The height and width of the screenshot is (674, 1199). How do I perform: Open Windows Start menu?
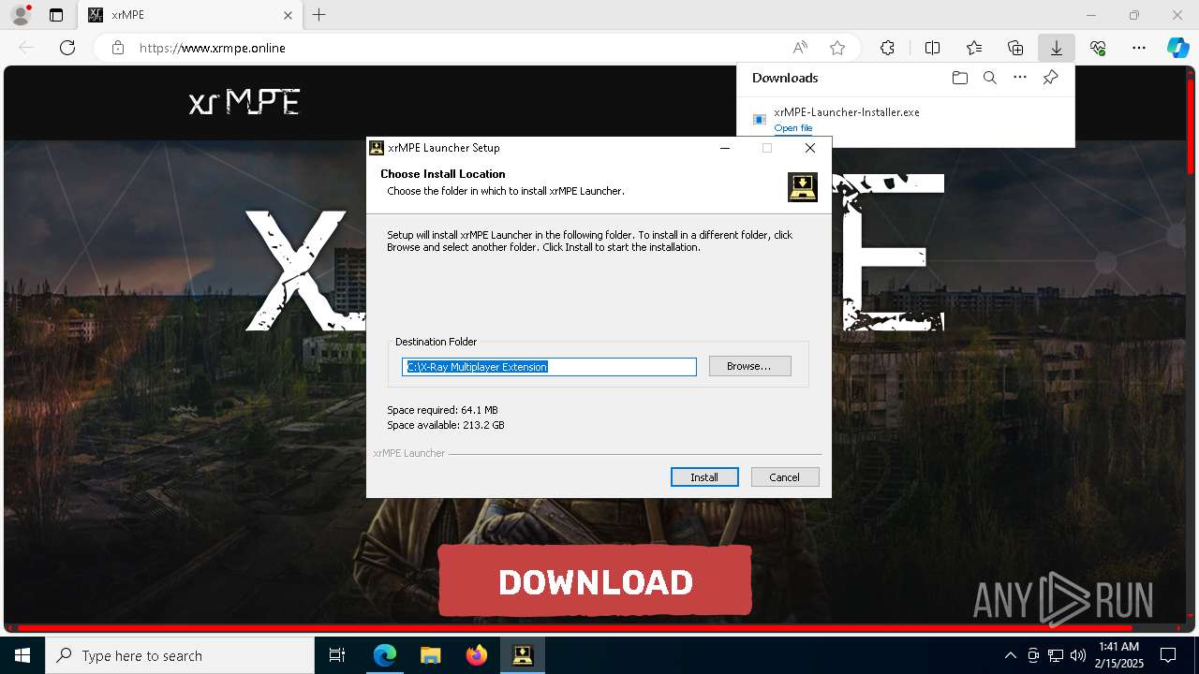pyautogui.click(x=22, y=655)
